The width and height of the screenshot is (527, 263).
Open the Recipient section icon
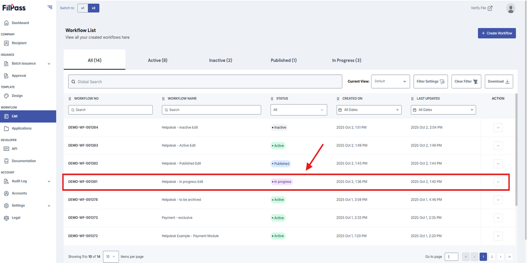7,43
